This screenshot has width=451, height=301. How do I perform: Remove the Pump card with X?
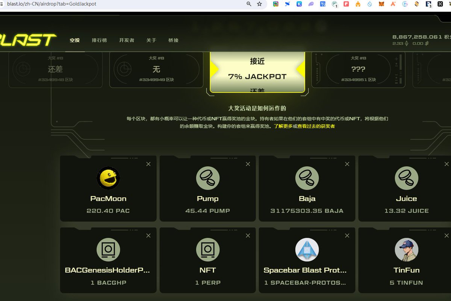point(248,164)
